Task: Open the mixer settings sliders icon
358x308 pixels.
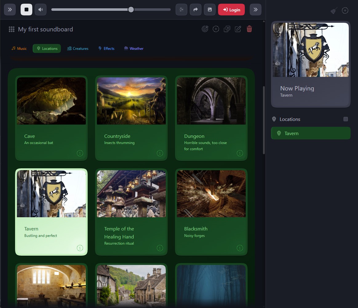Action: [x=181, y=10]
